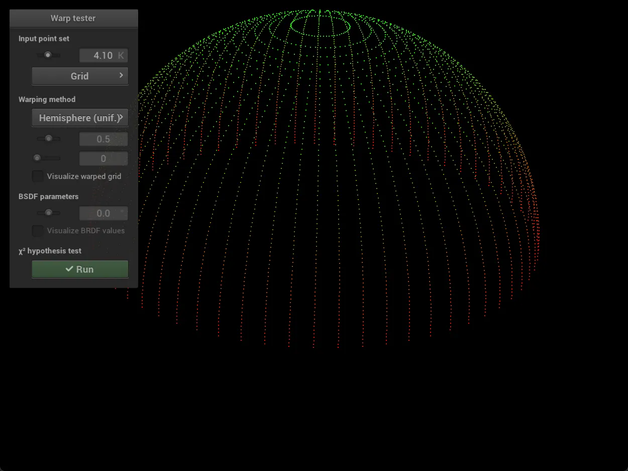
Task: Click the point count slider knob
Action: click(x=48, y=55)
